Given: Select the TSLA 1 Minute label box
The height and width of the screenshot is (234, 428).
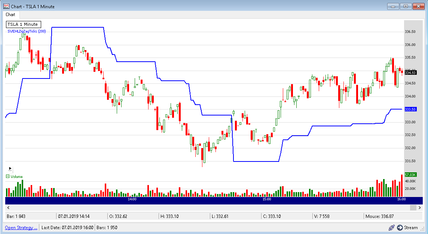Looking at the screenshot, I should tap(24, 24).
